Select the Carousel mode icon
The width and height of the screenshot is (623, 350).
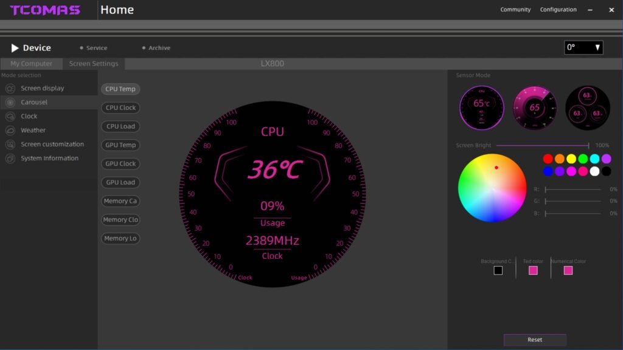[x=10, y=102]
